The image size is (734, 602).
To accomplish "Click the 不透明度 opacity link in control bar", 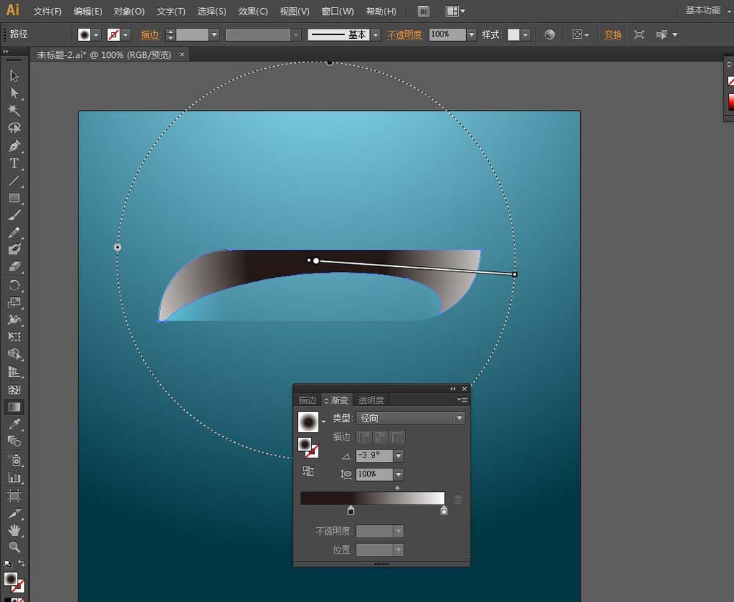I will (x=405, y=34).
